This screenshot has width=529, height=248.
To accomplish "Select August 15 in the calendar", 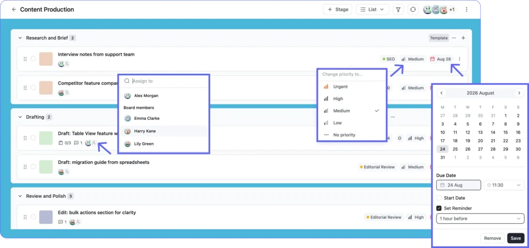I will point(505,133).
